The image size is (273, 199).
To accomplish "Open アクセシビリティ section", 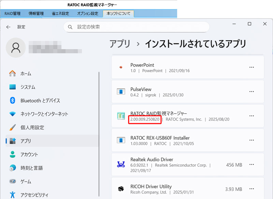I will pos(52,195).
